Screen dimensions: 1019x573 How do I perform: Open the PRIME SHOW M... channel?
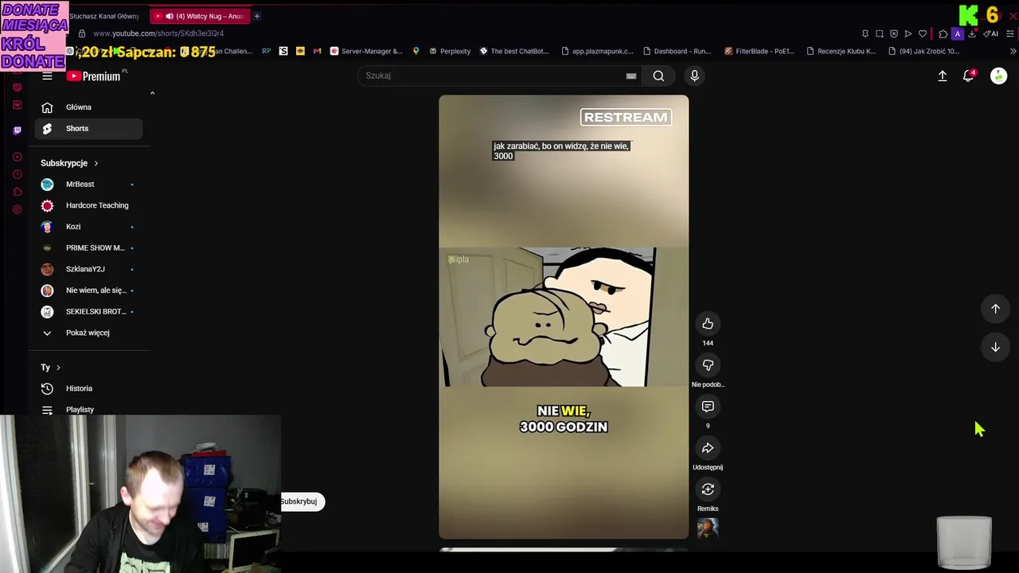88,248
